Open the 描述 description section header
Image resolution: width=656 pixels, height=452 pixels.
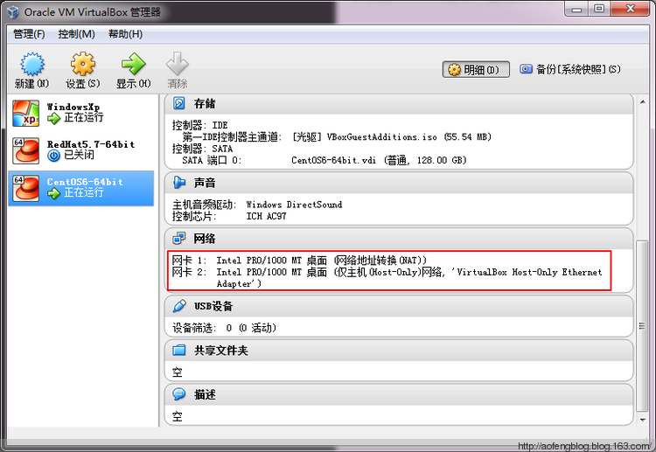(399, 394)
